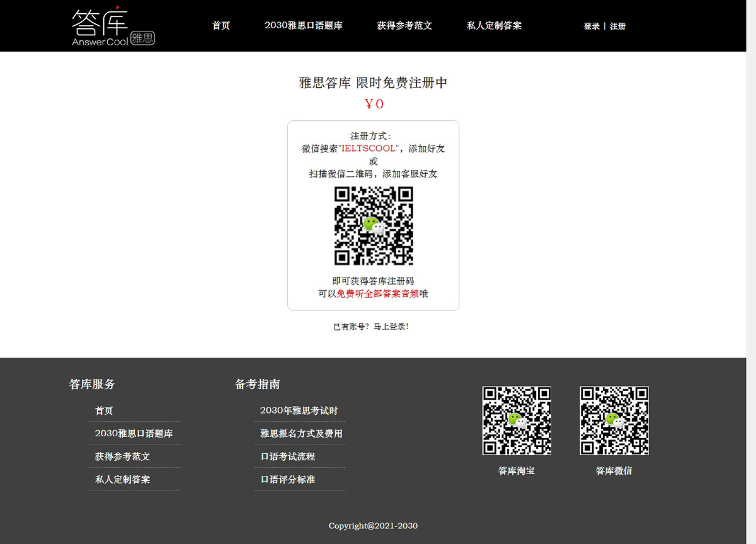Click the 雅思答库 限时免费注册中 heading
The image size is (756, 544).
pos(373,82)
